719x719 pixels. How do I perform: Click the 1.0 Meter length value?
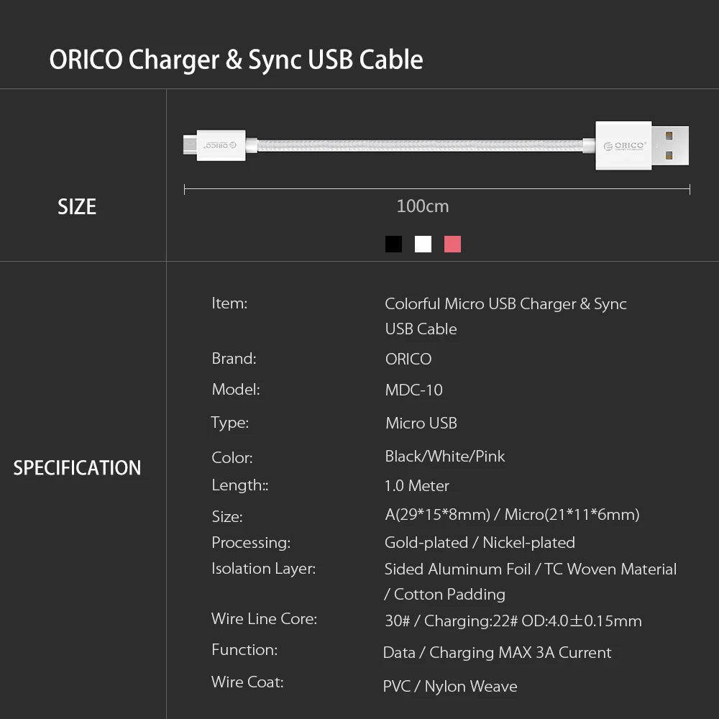417,486
